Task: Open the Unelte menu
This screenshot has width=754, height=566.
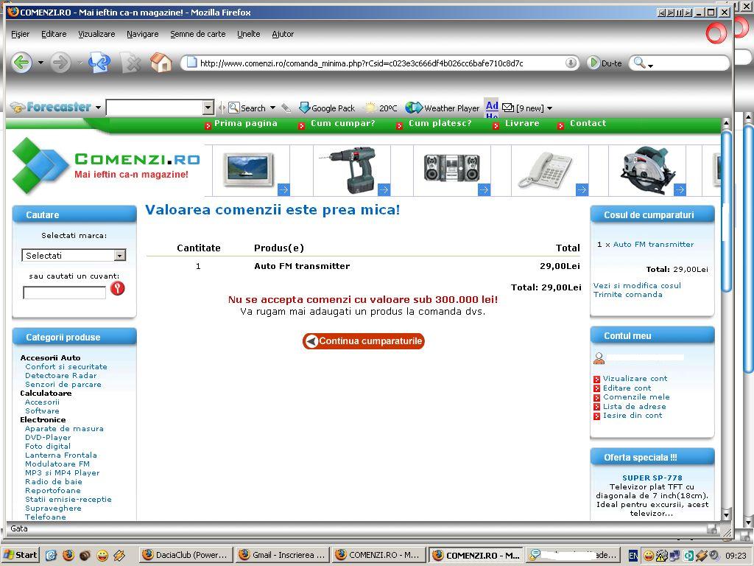Action: pyautogui.click(x=249, y=34)
